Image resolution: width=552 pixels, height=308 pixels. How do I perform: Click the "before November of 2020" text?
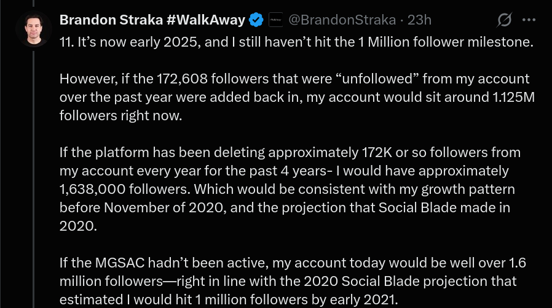tap(142, 207)
